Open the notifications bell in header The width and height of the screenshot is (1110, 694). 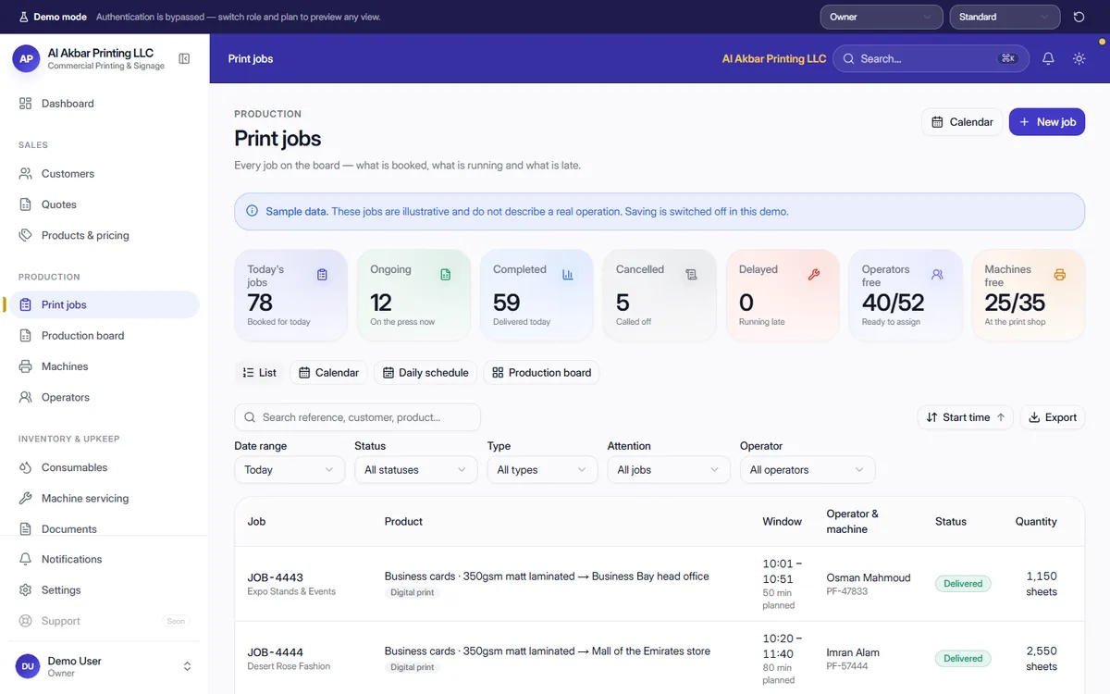point(1048,58)
